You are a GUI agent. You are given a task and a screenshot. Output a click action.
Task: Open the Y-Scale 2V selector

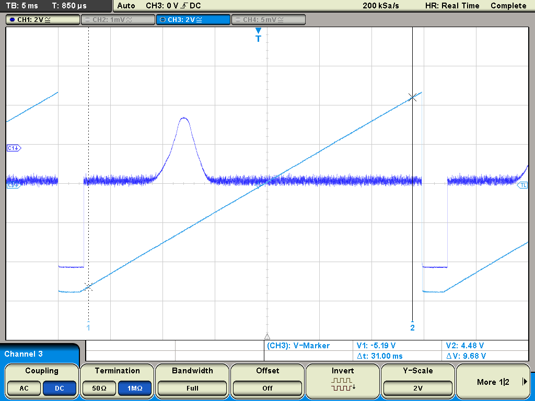click(x=418, y=388)
